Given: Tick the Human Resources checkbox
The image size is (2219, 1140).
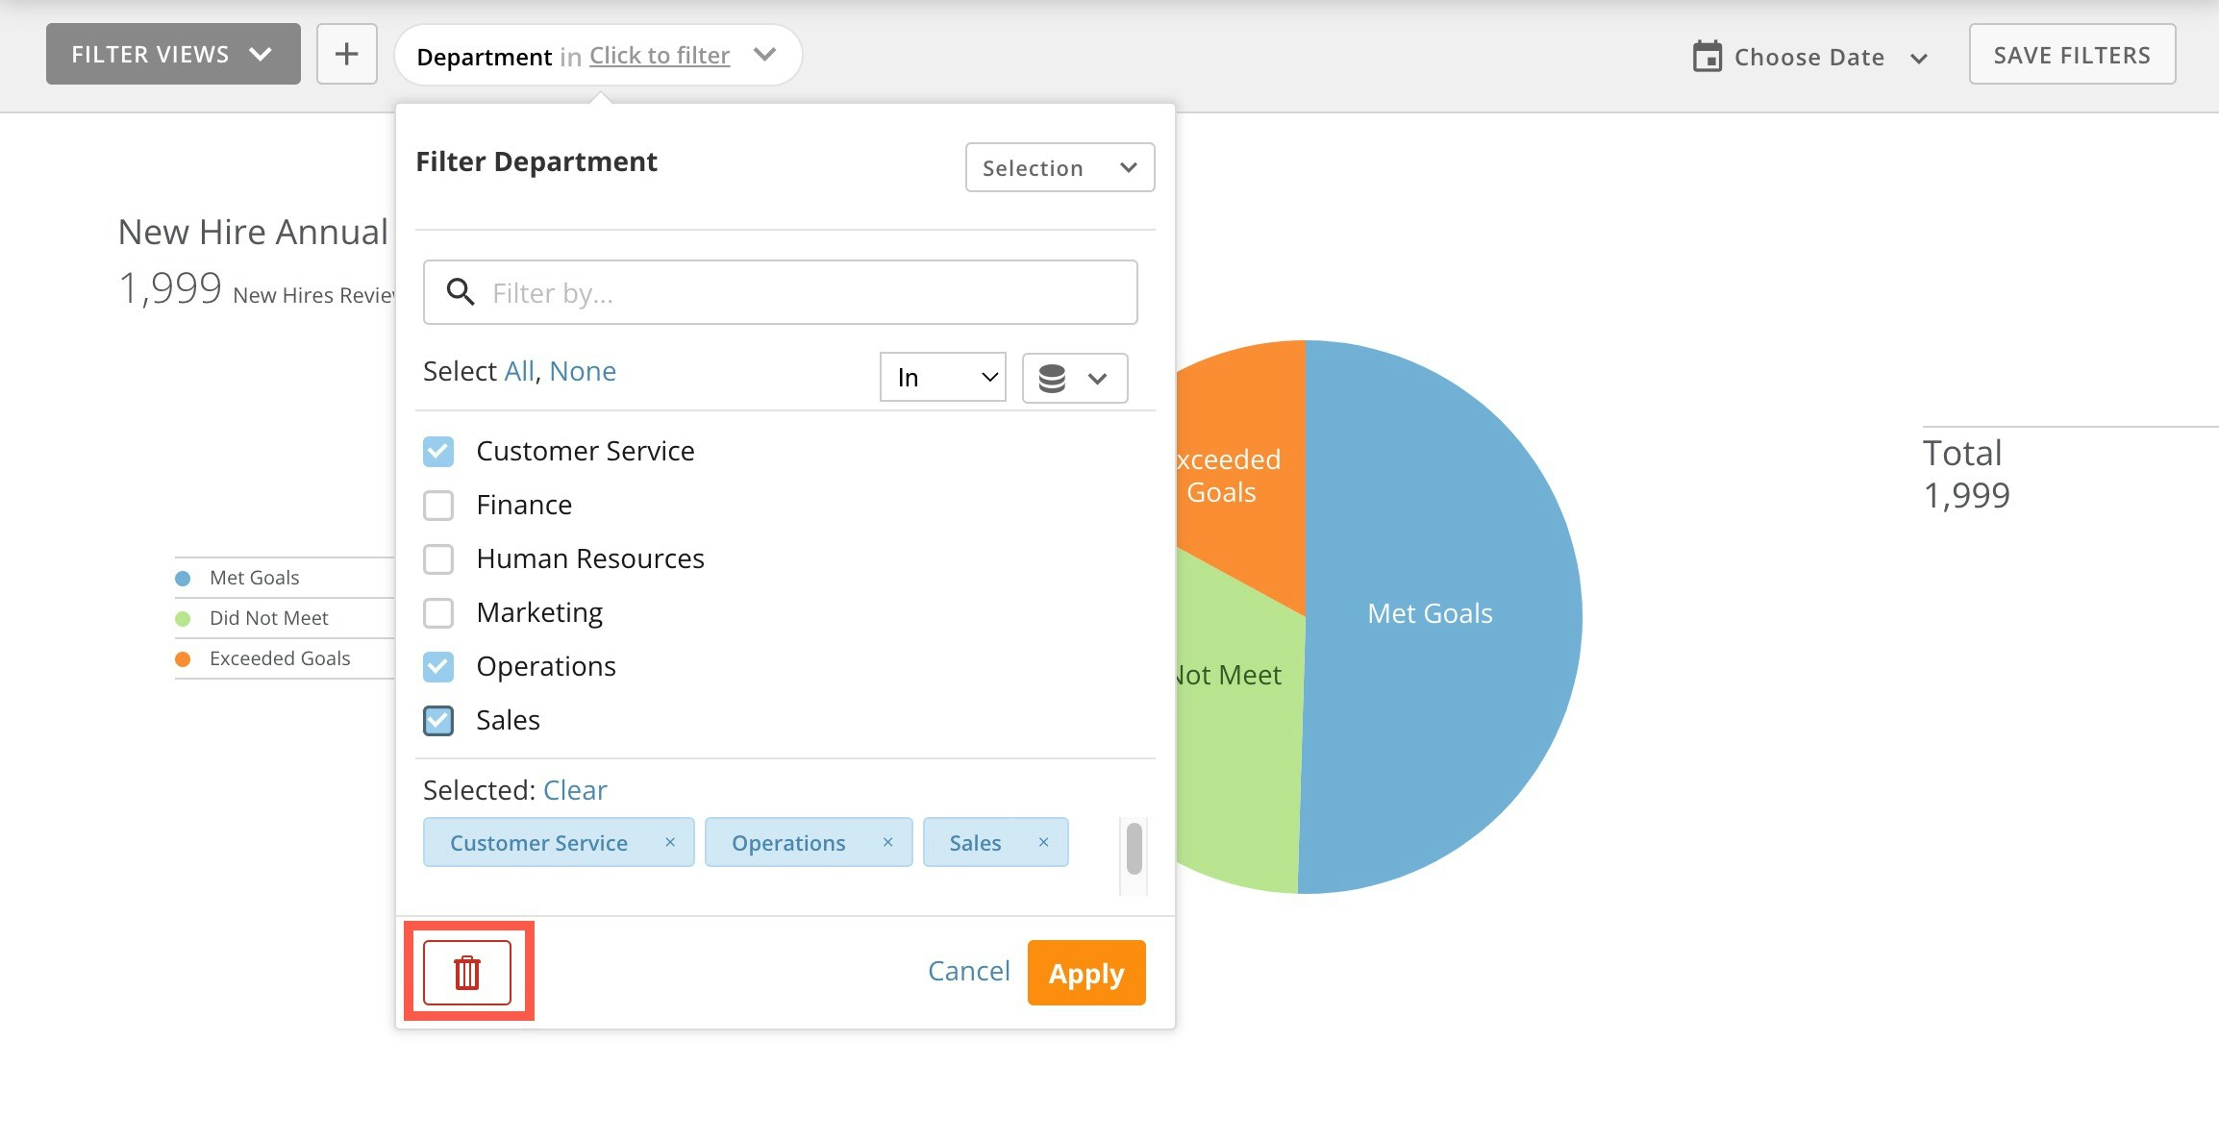Looking at the screenshot, I should [x=438, y=558].
